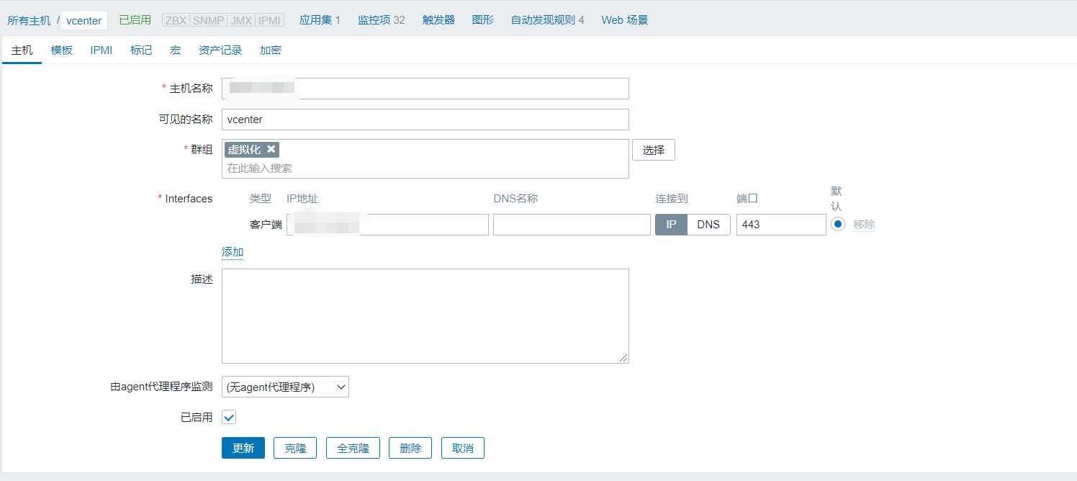Open the 宏 tab
This screenshot has width=1077, height=481.
tap(175, 50)
